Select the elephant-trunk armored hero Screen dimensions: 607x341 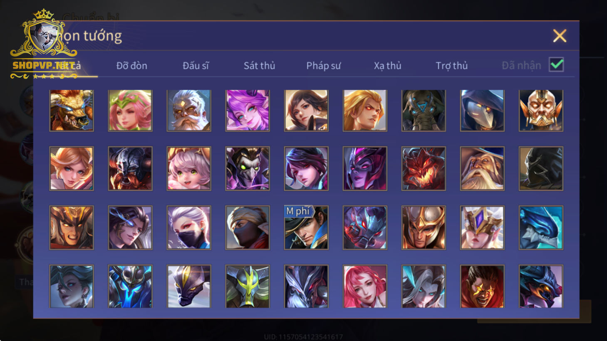click(424, 110)
